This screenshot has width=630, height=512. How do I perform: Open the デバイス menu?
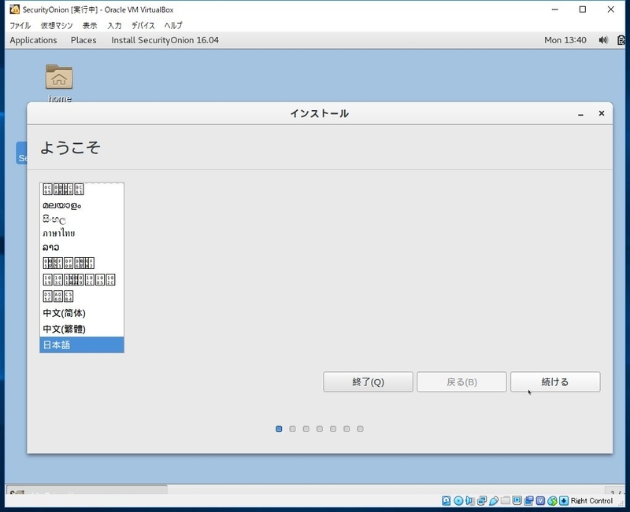pyautogui.click(x=143, y=26)
